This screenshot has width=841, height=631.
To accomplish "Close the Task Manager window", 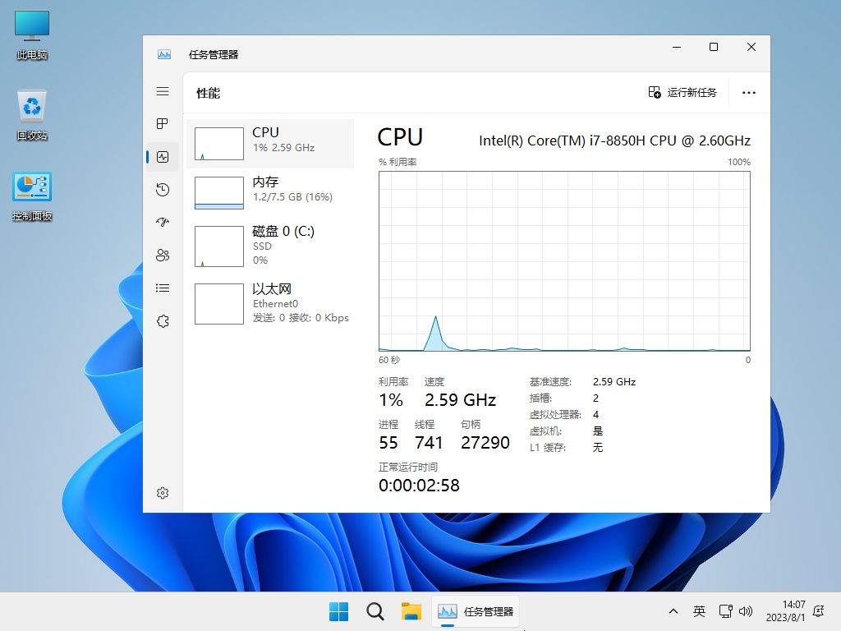I will (x=751, y=47).
